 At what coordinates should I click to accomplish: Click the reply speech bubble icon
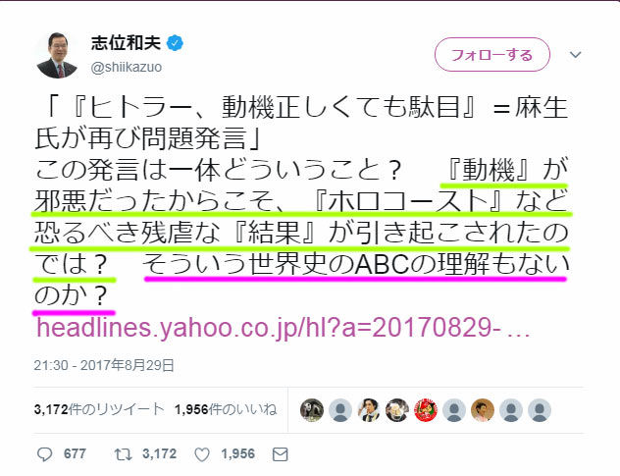coord(44,454)
